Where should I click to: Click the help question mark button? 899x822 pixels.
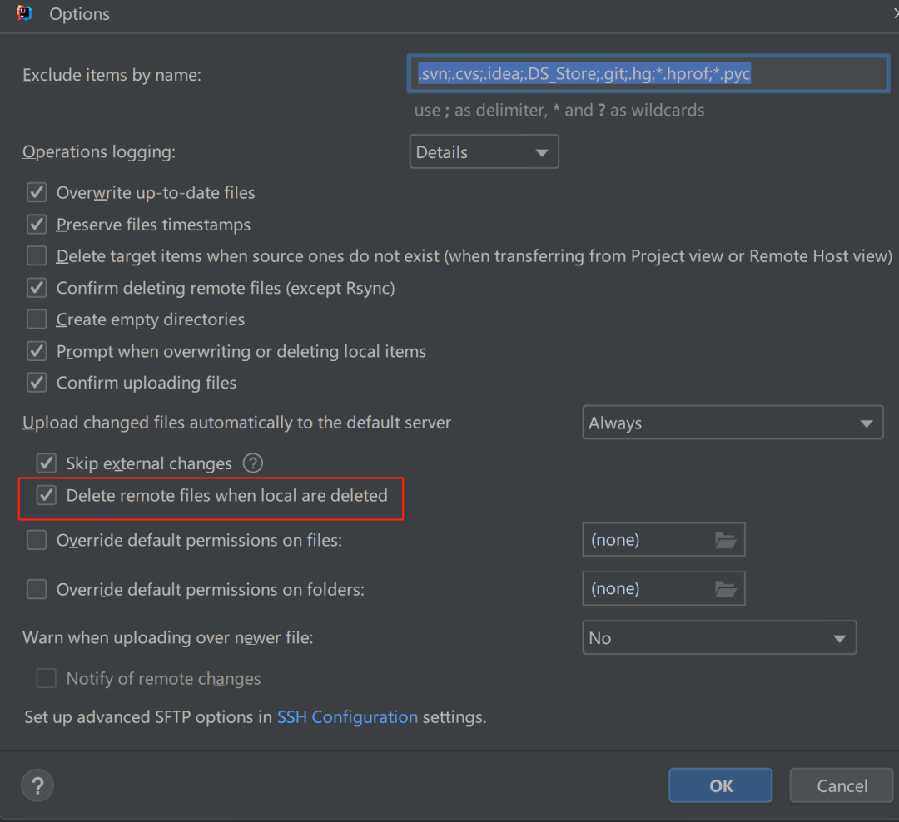pos(37,785)
